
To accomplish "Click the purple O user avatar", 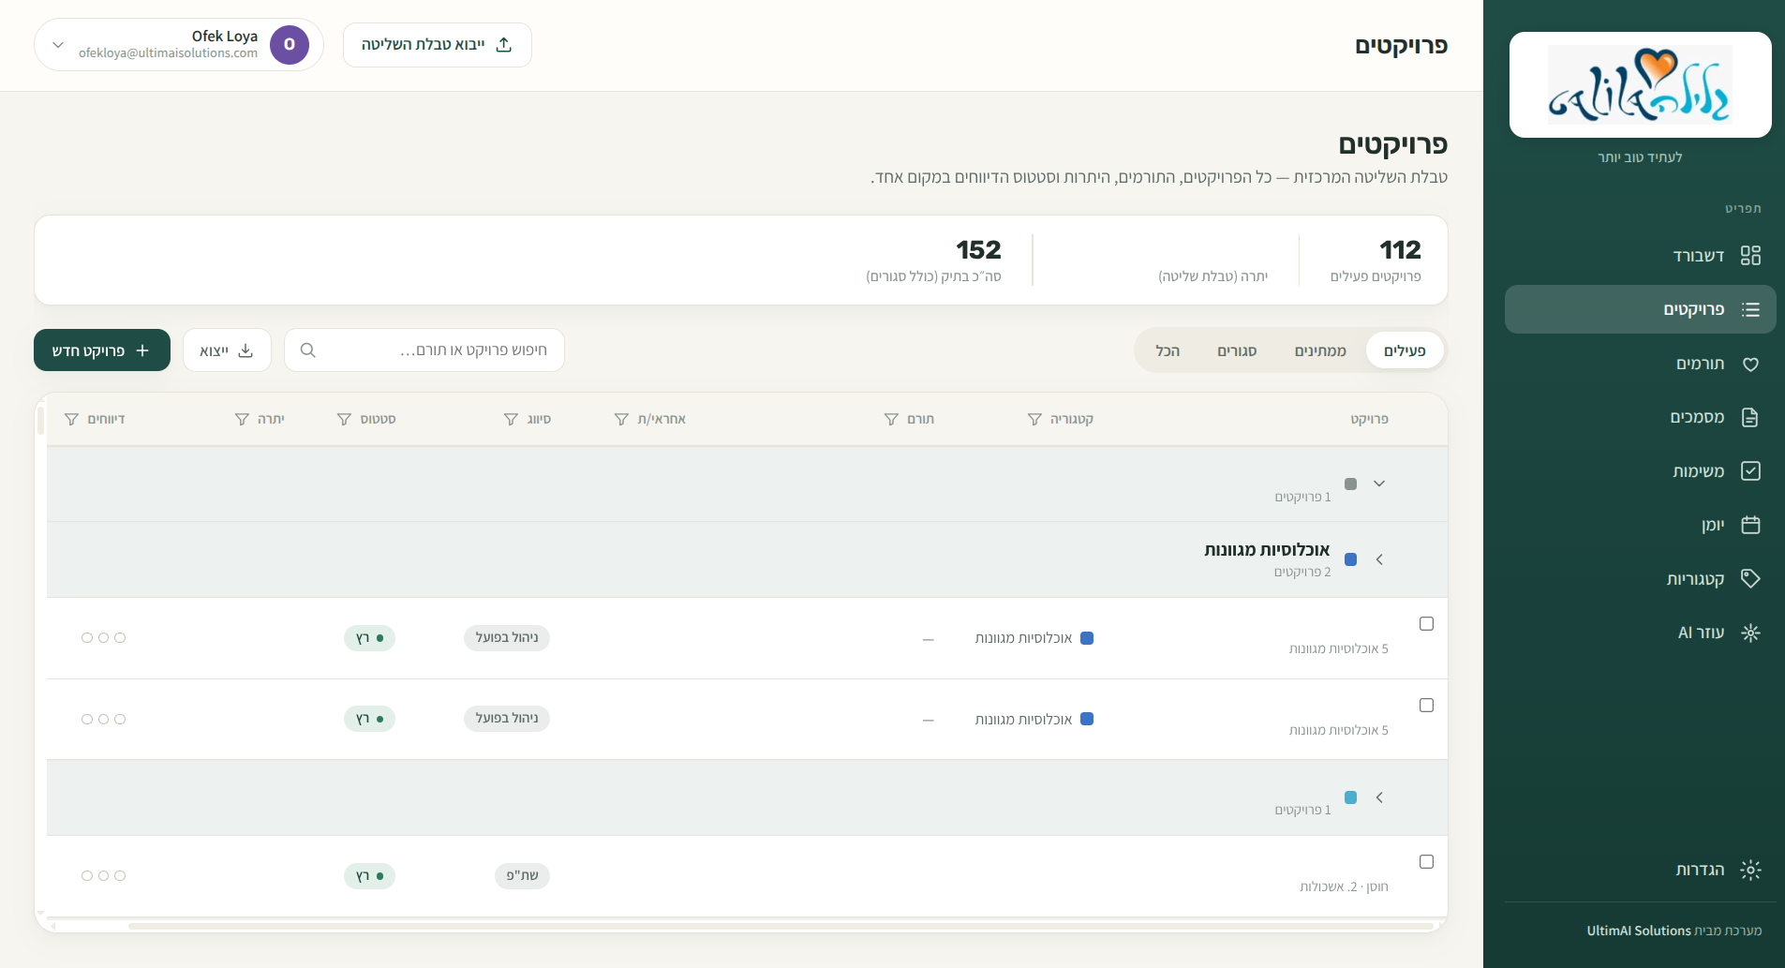I will click(290, 45).
